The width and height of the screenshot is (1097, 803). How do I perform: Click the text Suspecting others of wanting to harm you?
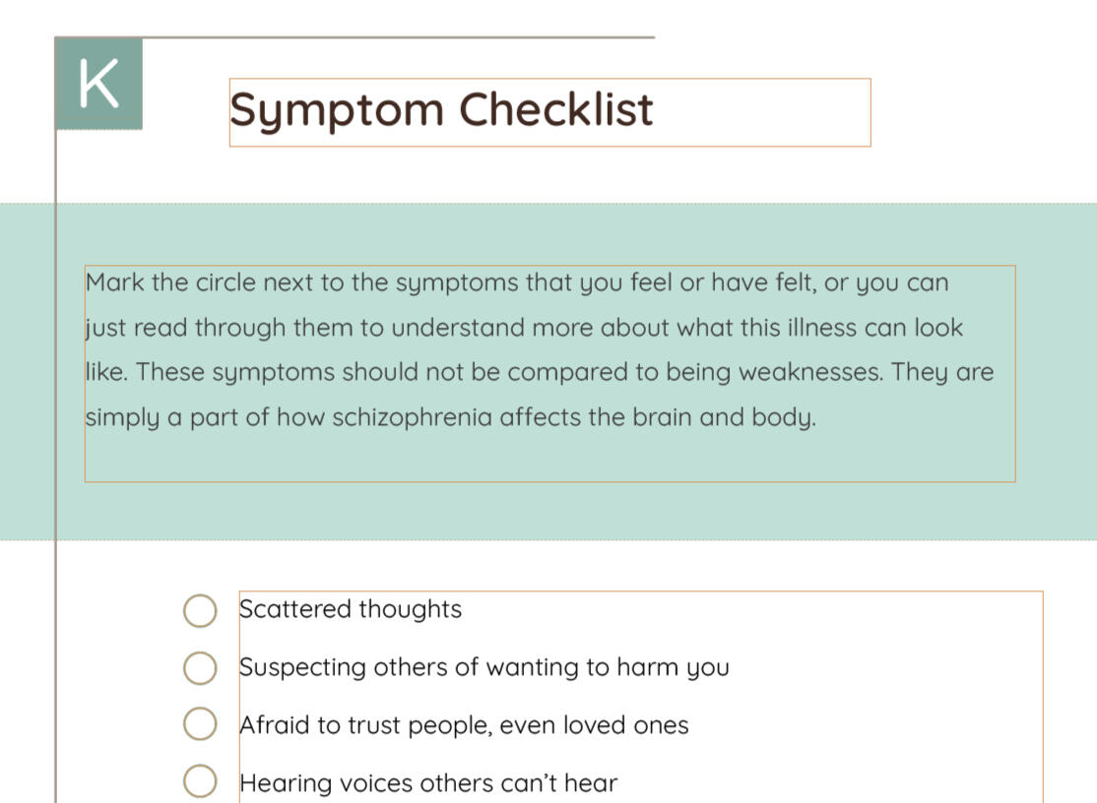point(484,667)
